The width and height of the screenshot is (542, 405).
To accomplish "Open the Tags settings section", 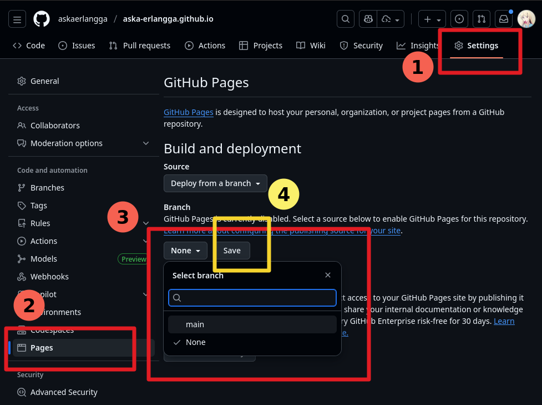I will (38, 205).
